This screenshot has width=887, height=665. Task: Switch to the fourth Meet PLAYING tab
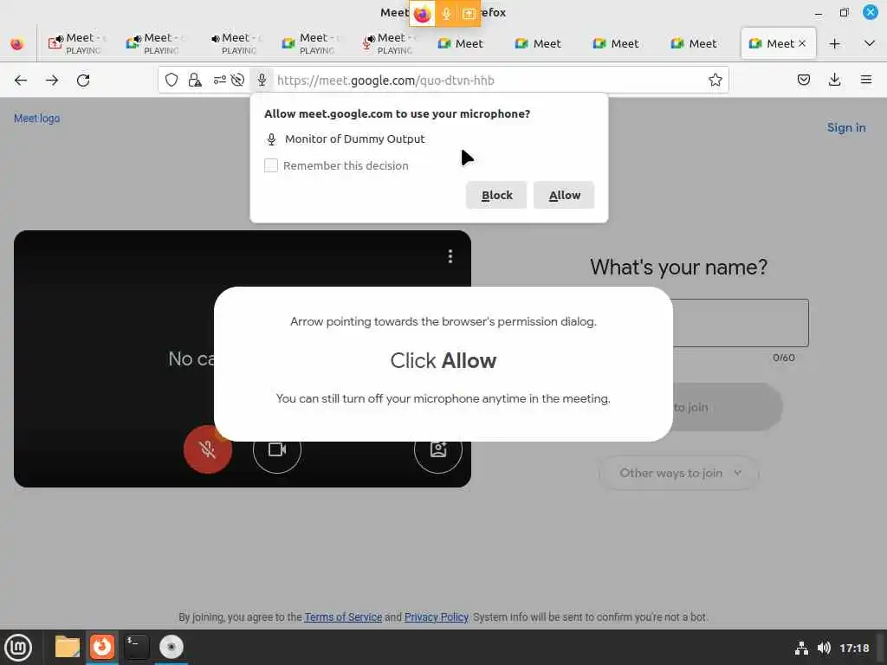coord(310,43)
